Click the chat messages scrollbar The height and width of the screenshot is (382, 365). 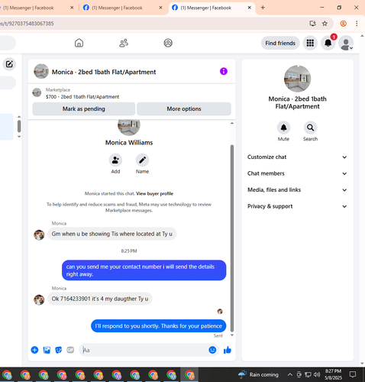point(232,238)
